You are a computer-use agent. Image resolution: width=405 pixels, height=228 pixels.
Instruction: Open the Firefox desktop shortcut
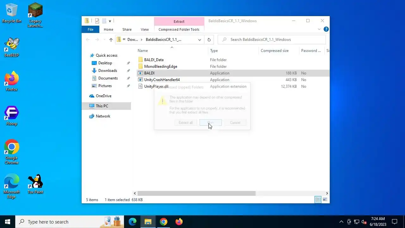(x=12, y=82)
